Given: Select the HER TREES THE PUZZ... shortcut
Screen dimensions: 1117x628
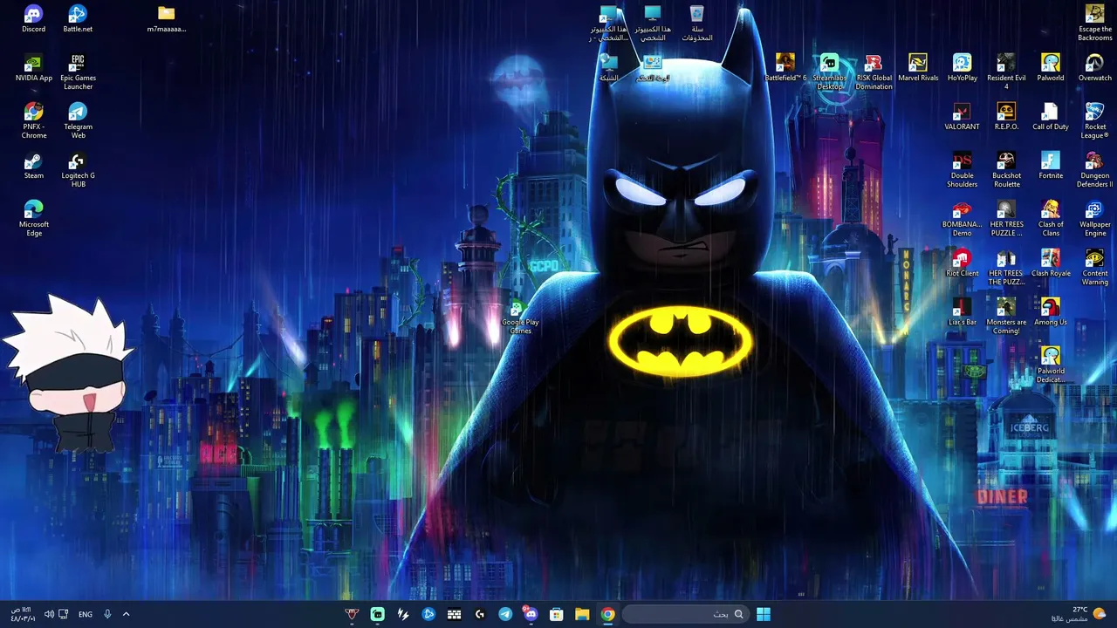Looking at the screenshot, I should [1006, 267].
